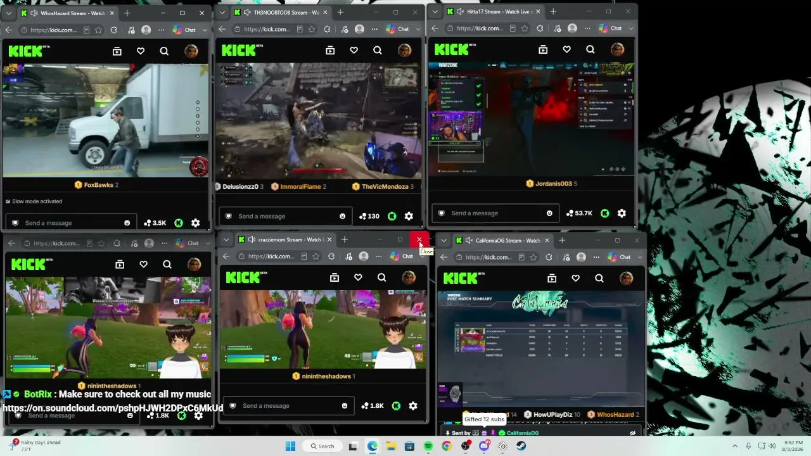Open chat settings gear in crazziemom window

point(413,406)
